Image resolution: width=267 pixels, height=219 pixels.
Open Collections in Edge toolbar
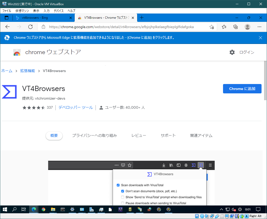(236, 27)
